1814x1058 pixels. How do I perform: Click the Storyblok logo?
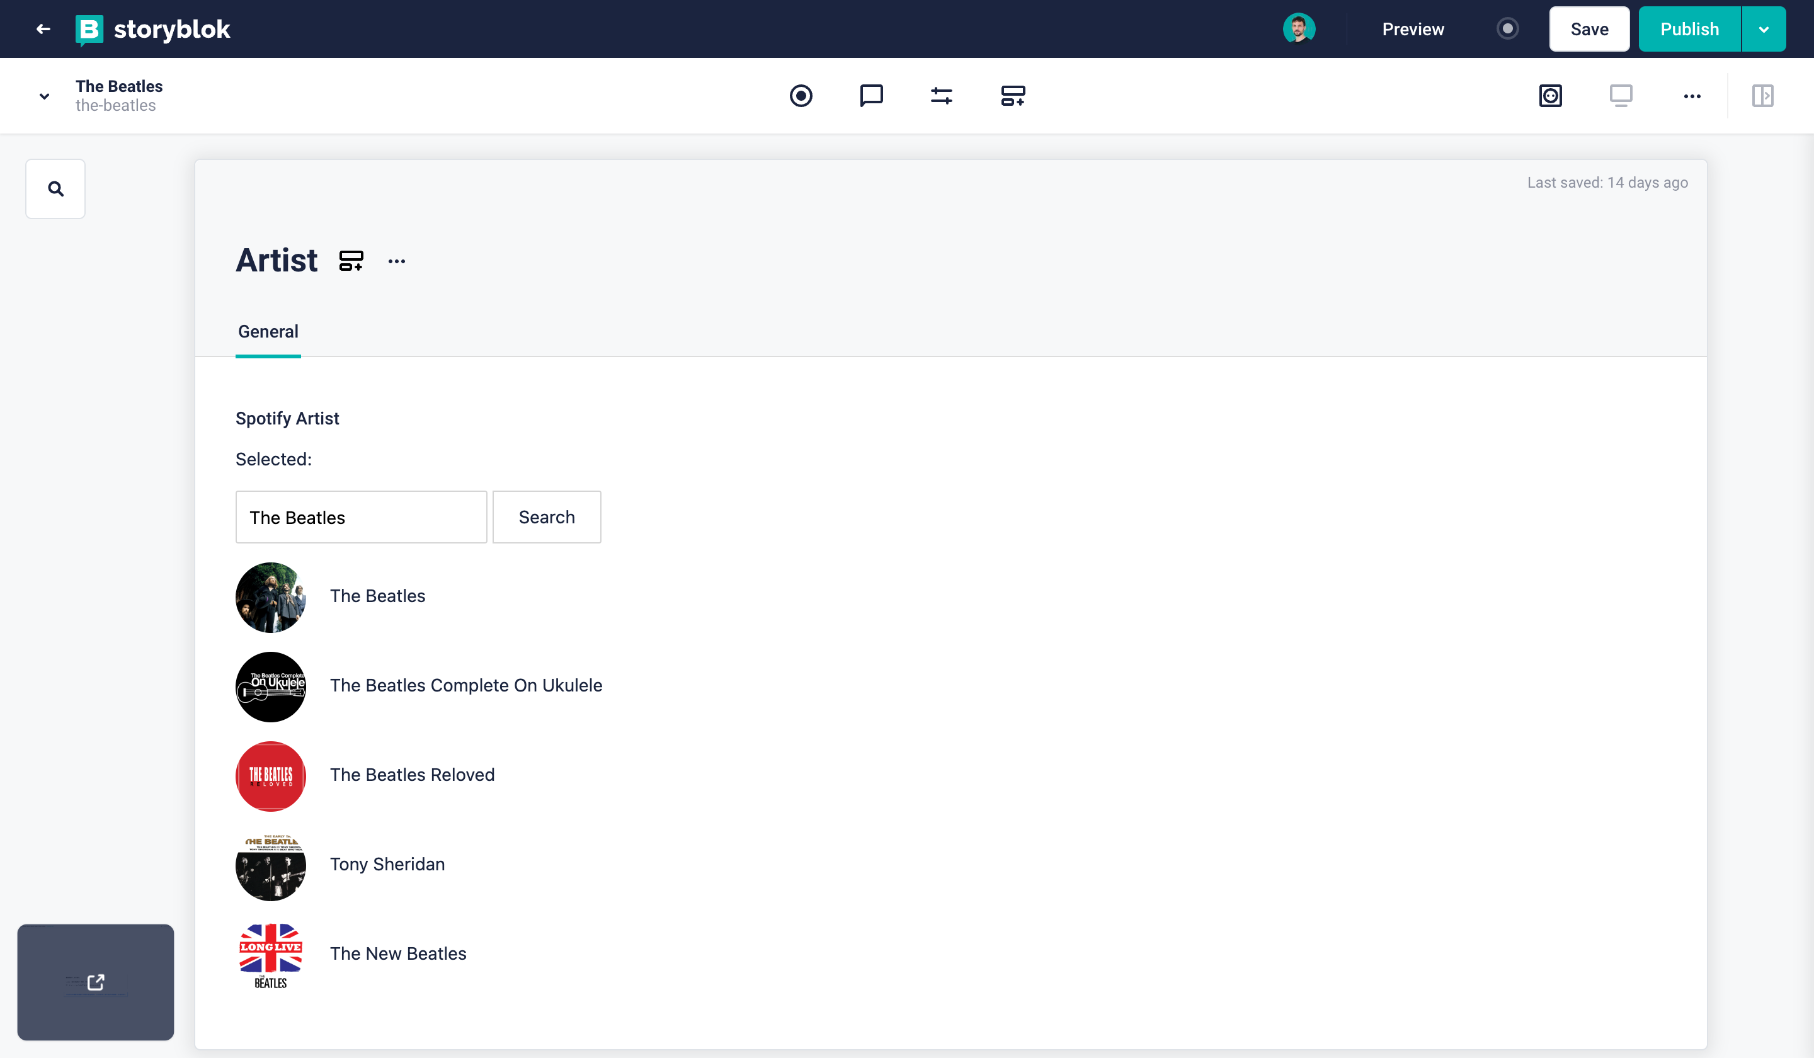153,30
